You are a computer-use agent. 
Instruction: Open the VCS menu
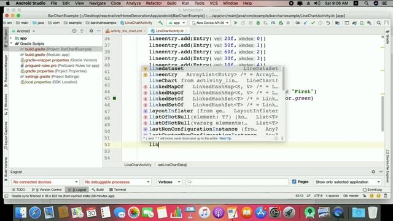(x=214, y=3)
